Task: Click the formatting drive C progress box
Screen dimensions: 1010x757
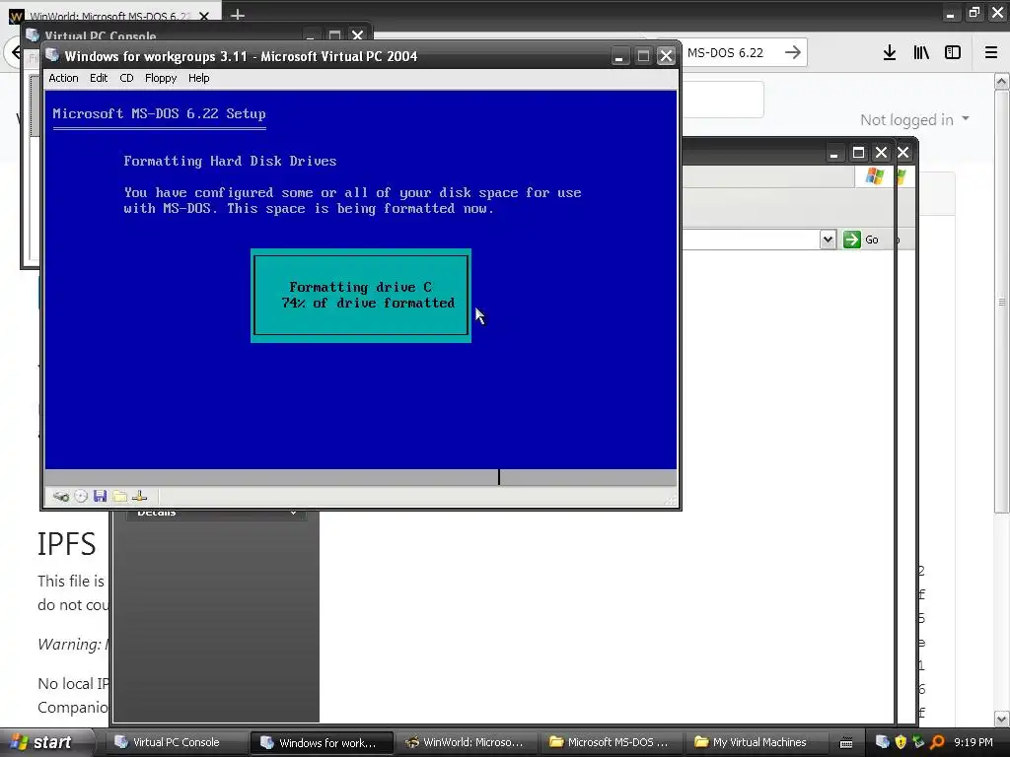Action: tap(361, 296)
